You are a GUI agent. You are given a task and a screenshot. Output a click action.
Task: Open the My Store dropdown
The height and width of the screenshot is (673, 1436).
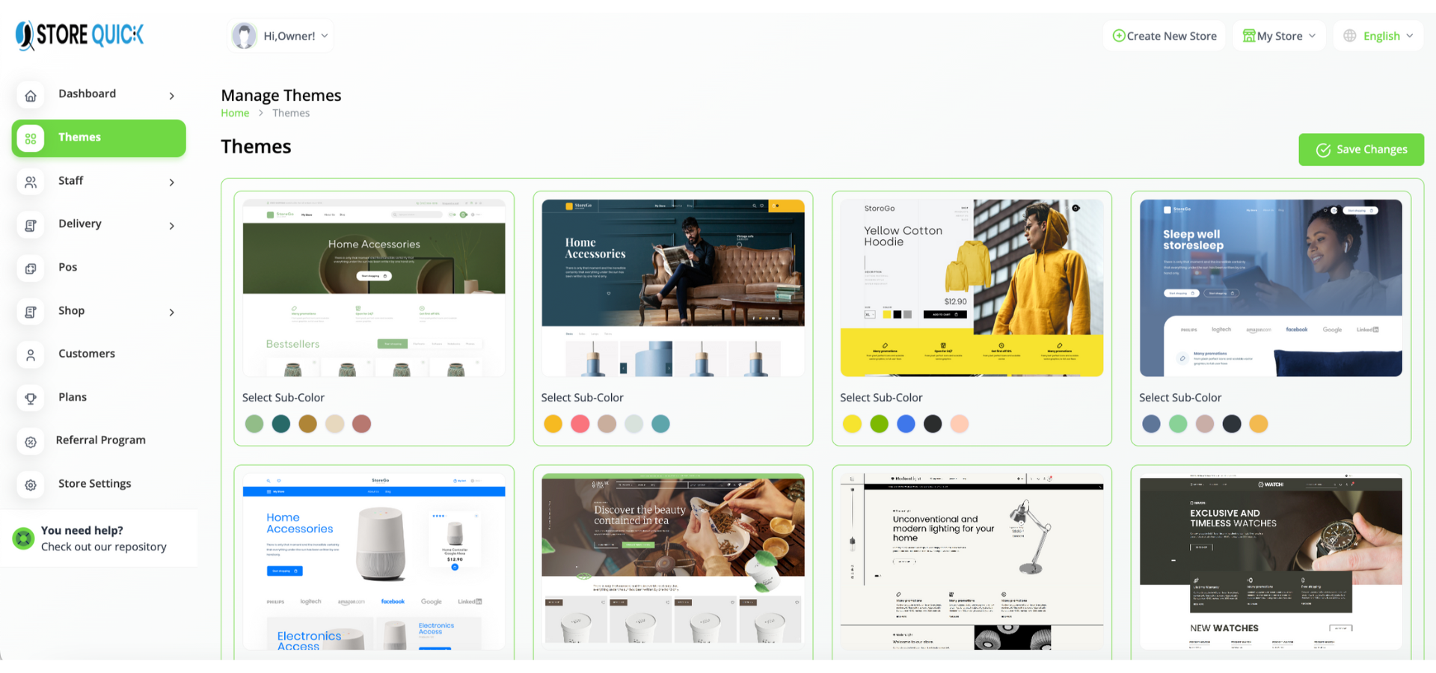[x=1279, y=36]
